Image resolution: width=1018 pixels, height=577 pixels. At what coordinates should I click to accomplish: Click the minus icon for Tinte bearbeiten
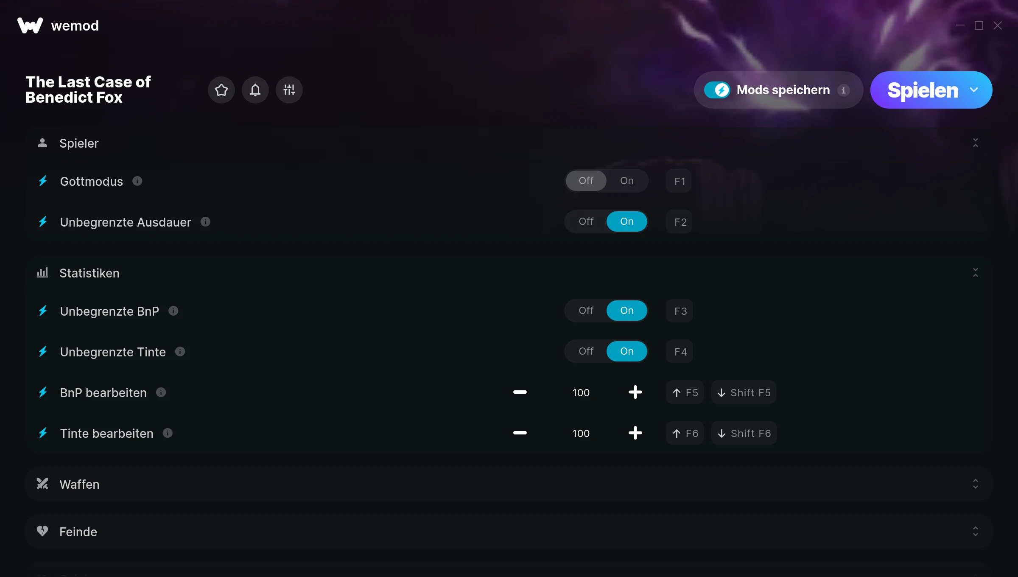520,433
